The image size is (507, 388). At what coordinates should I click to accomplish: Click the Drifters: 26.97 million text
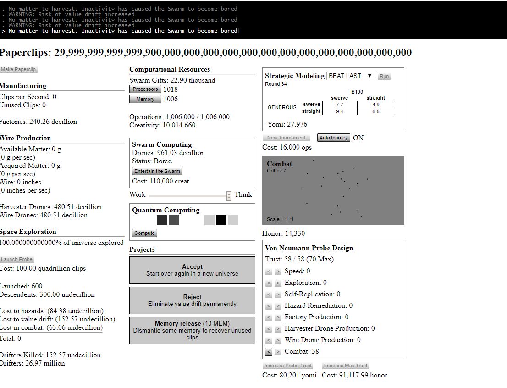click(33, 363)
